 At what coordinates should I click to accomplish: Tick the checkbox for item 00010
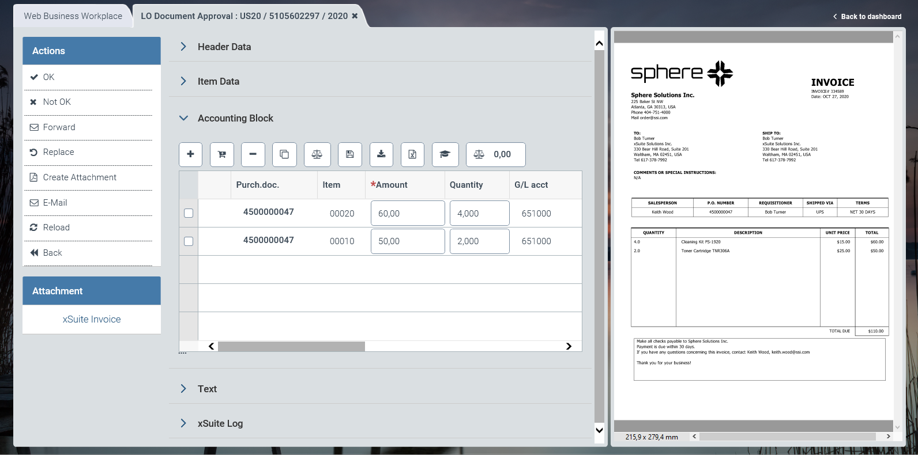(189, 241)
